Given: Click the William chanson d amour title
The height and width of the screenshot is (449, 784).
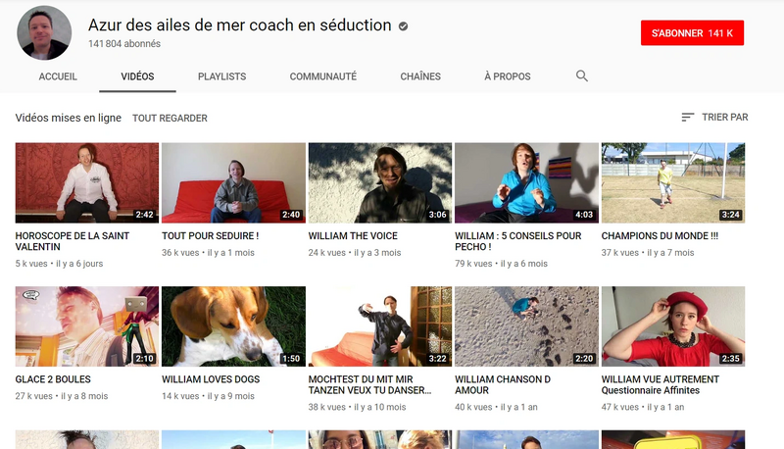Looking at the screenshot, I should [503, 384].
